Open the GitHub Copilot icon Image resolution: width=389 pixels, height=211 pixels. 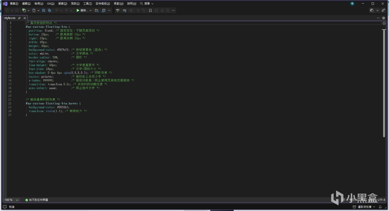(372, 10)
